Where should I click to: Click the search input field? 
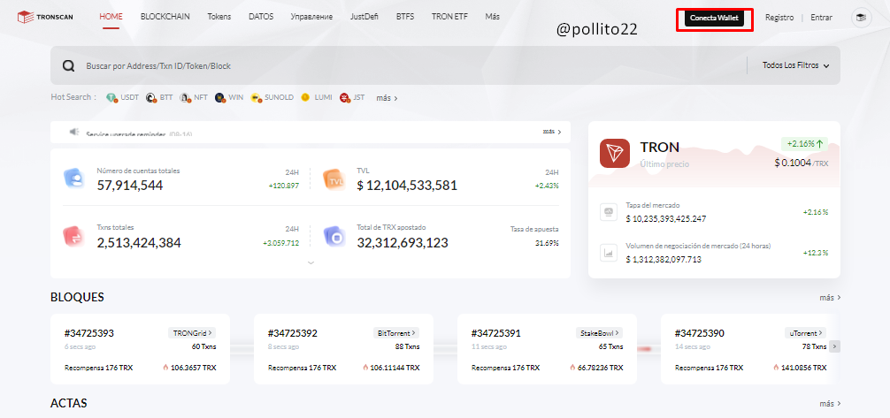click(414, 65)
